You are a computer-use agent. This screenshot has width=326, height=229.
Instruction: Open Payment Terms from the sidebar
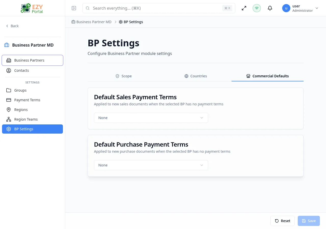pos(27,100)
